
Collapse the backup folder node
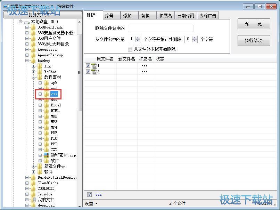(27, 60)
